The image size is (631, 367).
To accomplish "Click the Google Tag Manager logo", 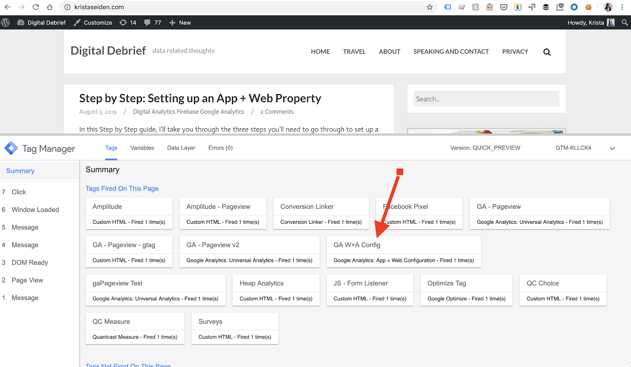I will coord(11,148).
